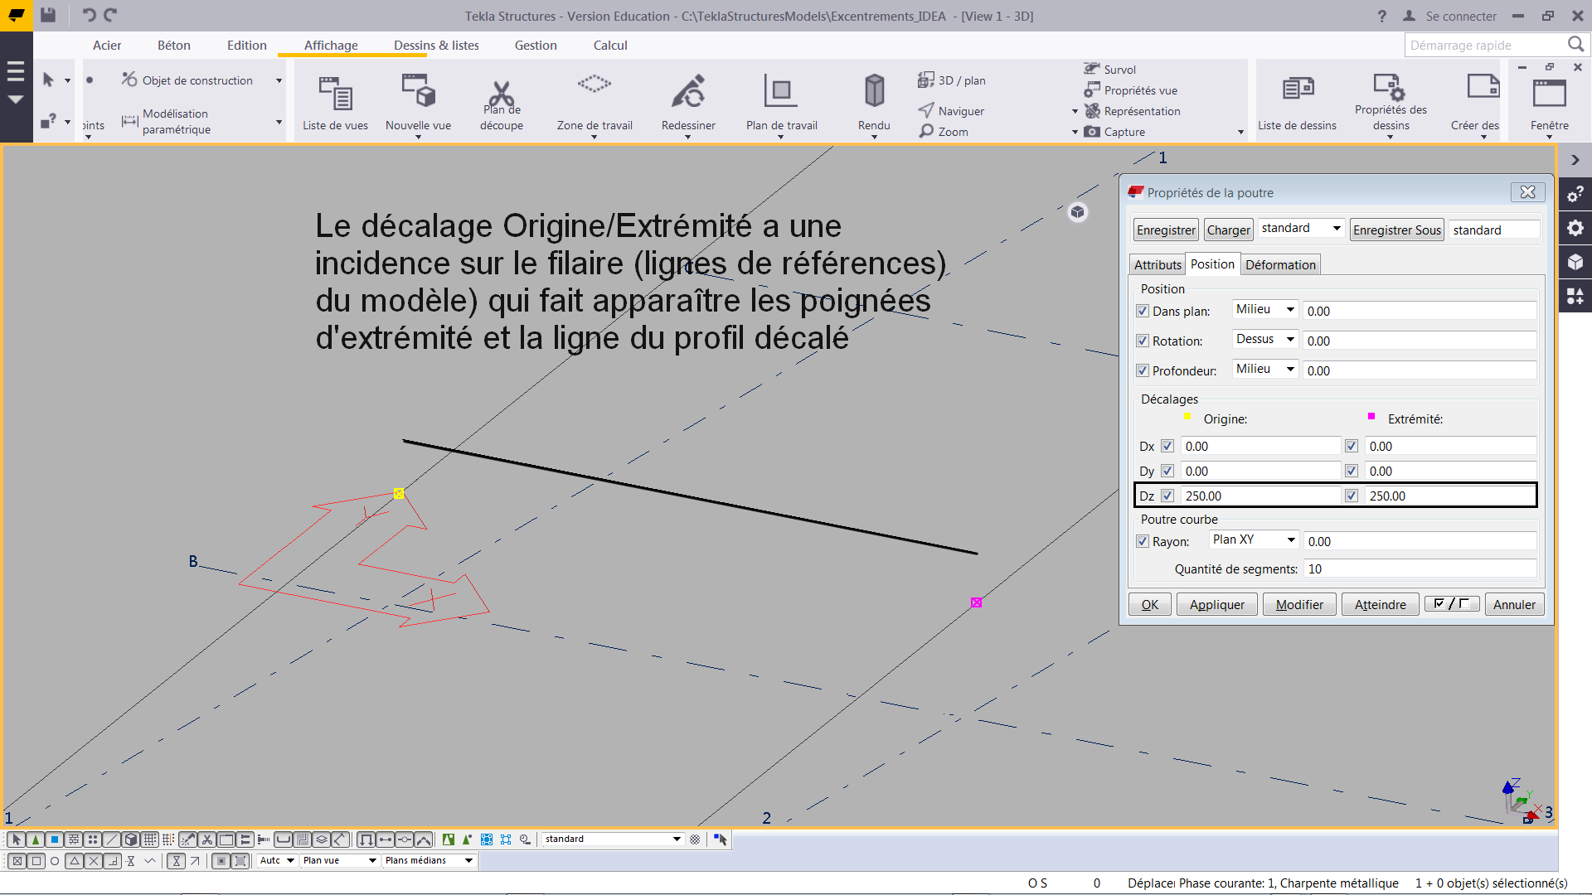Toggle the Dz Origine checkbox
Viewport: 1592px width, 895px height.
tap(1167, 496)
